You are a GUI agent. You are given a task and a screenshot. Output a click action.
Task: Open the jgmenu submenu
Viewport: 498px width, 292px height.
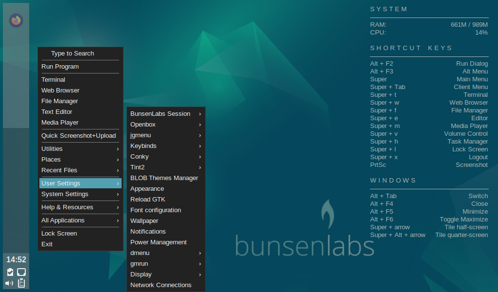click(x=166, y=135)
